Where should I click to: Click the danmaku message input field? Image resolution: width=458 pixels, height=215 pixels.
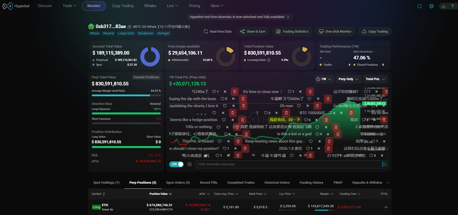(288, 164)
